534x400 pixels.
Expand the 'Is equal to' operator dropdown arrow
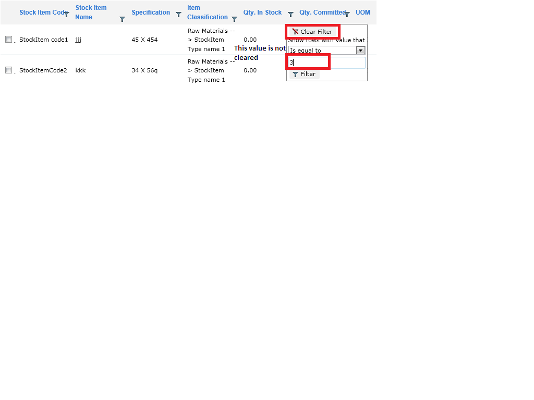click(x=360, y=51)
